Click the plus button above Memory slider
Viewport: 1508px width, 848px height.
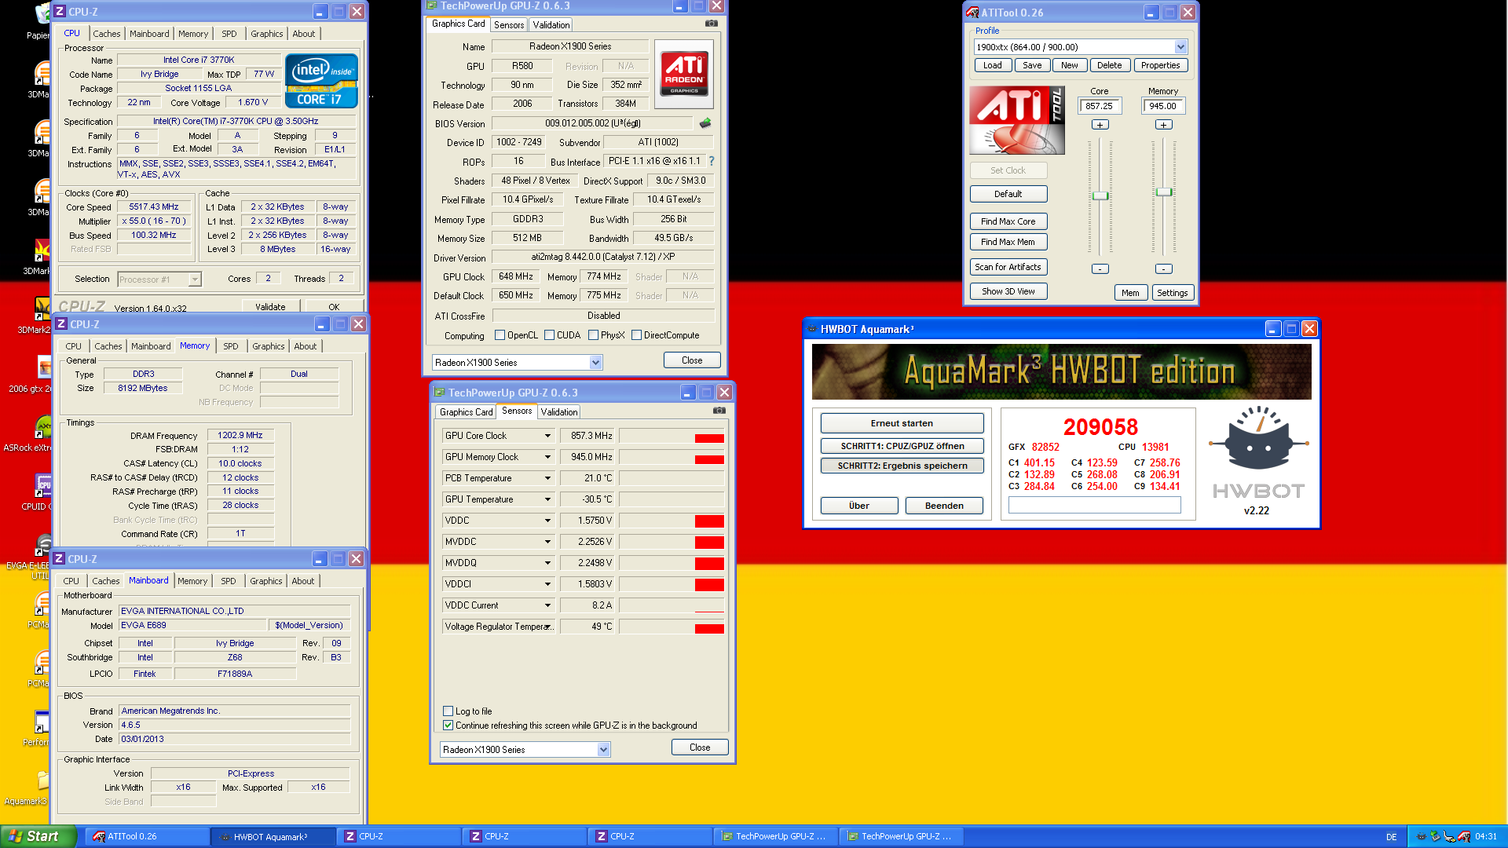coord(1164,125)
